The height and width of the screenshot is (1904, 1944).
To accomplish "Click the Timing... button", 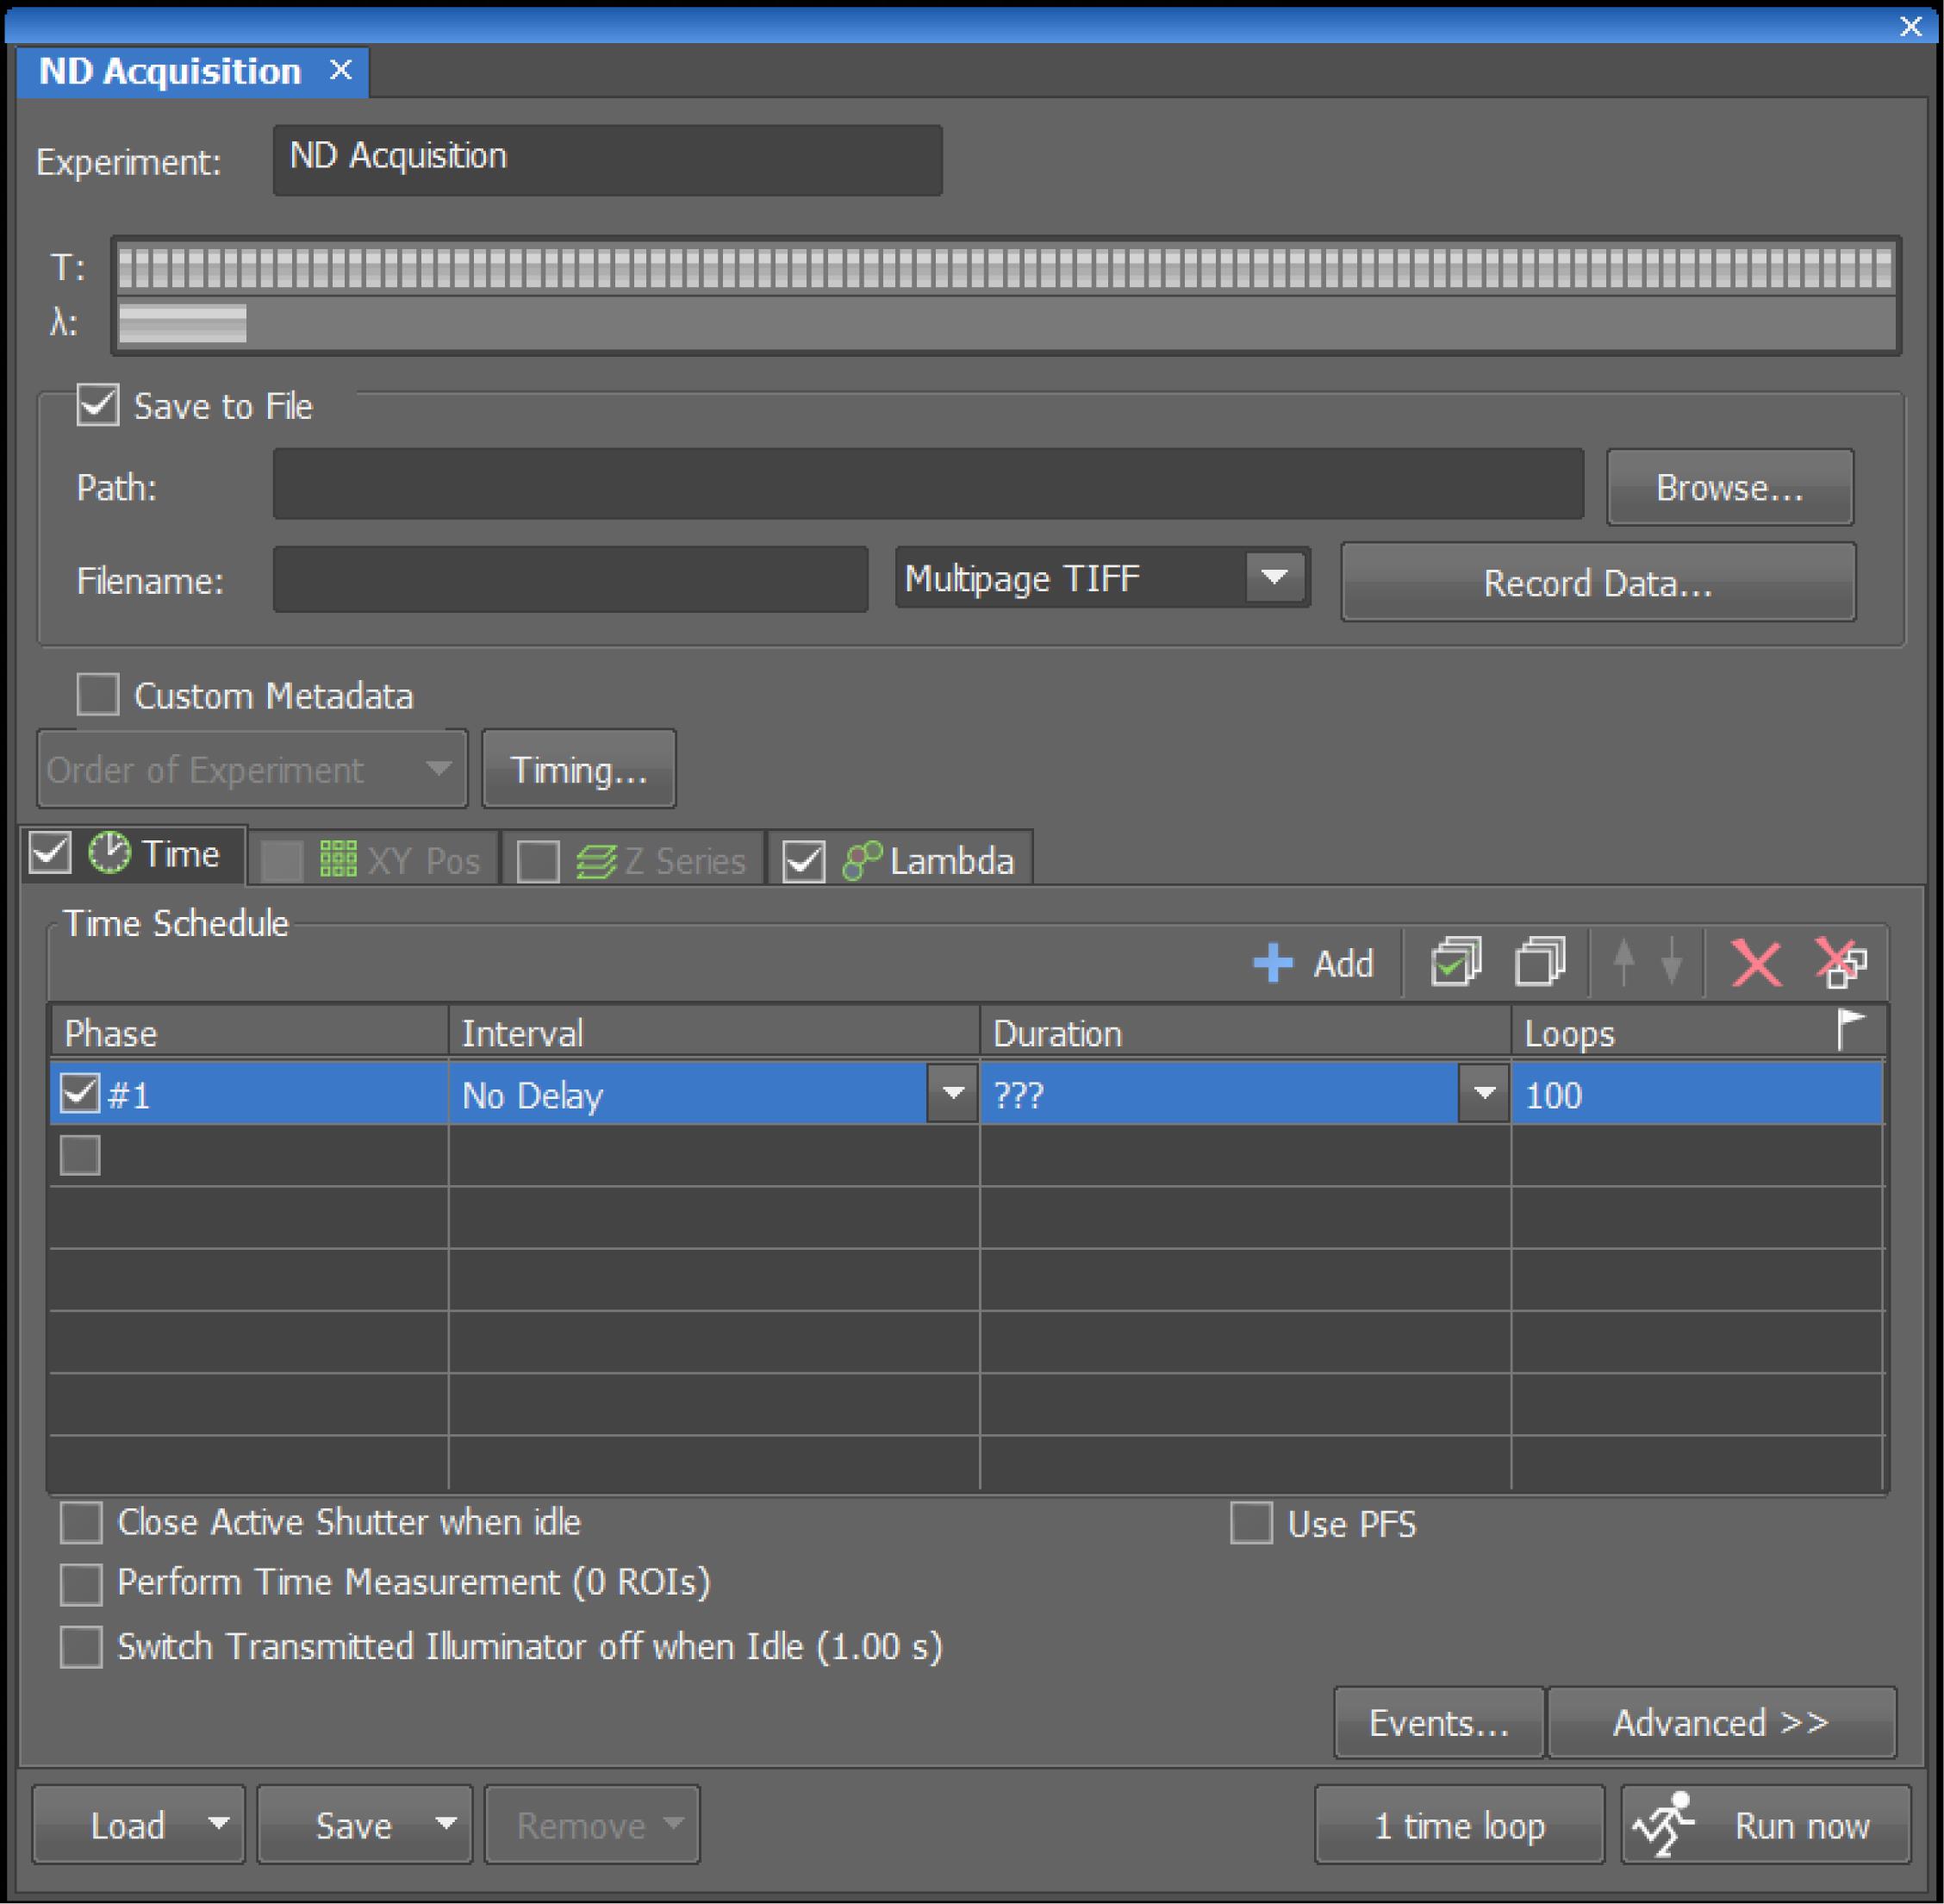I will [x=579, y=768].
